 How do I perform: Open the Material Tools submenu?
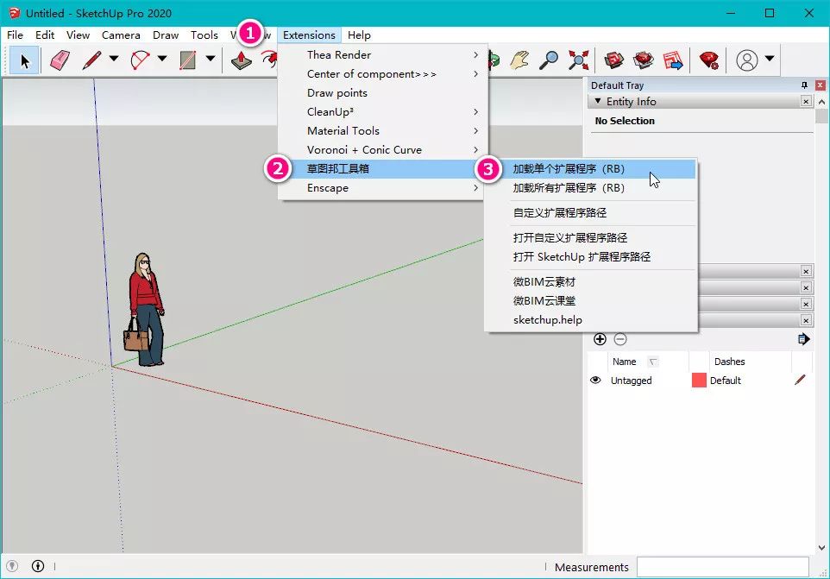click(382, 130)
